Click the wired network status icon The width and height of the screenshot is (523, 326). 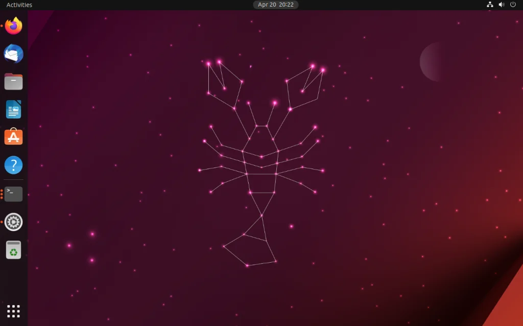[x=489, y=5]
